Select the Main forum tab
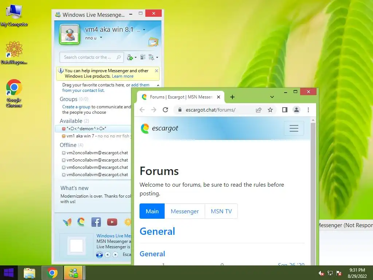 (152, 211)
